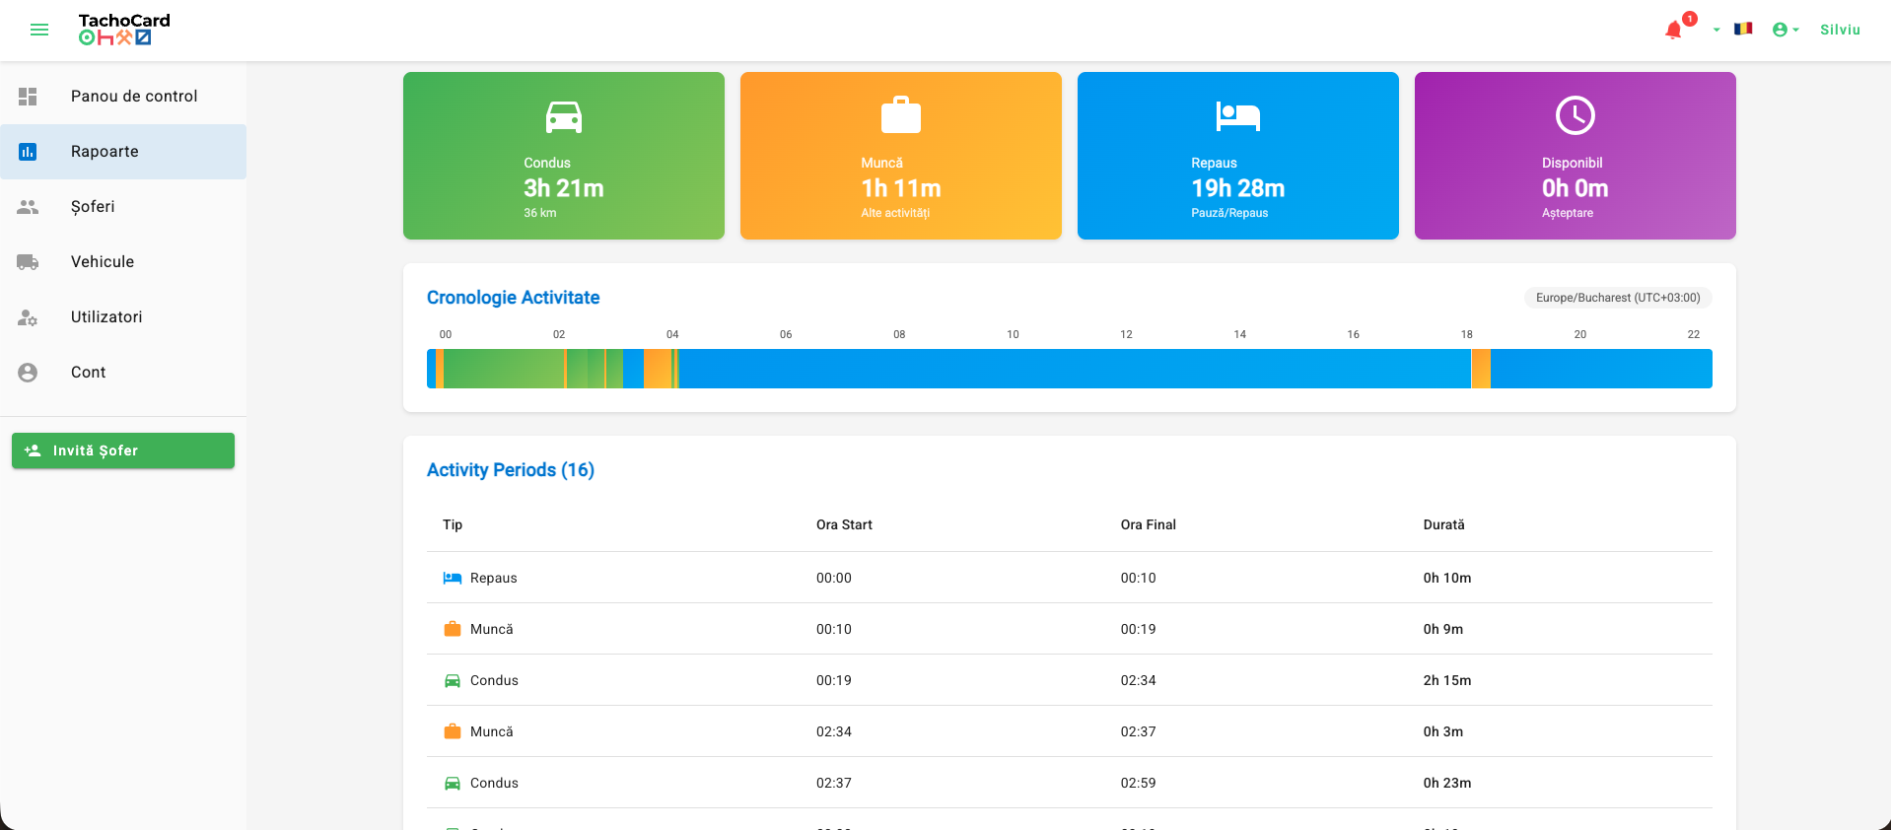Viewport: 1891px width, 830px height.
Task: Select Rapoarte in the sidebar
Action: 123,152
